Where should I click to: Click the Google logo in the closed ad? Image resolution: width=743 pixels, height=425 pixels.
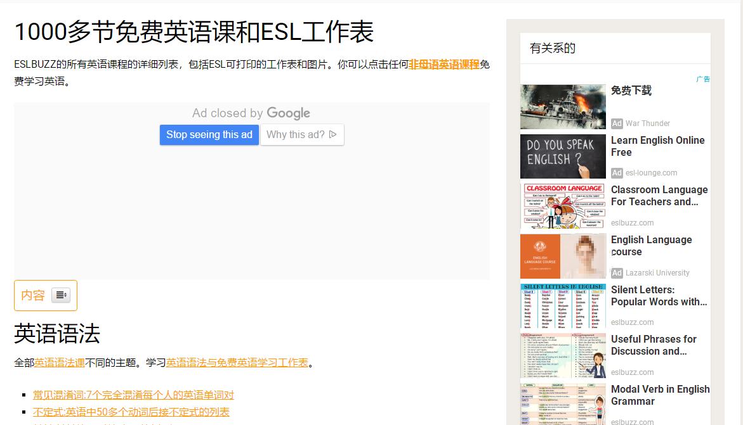288,113
